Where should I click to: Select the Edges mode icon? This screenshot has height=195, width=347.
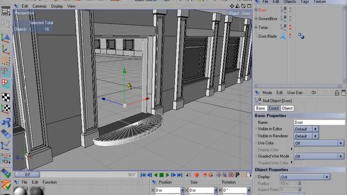click(x=6, y=73)
